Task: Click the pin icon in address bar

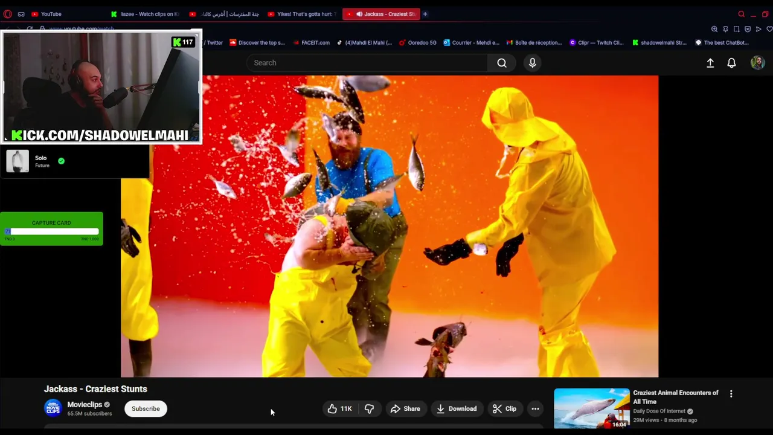Action: pyautogui.click(x=725, y=29)
